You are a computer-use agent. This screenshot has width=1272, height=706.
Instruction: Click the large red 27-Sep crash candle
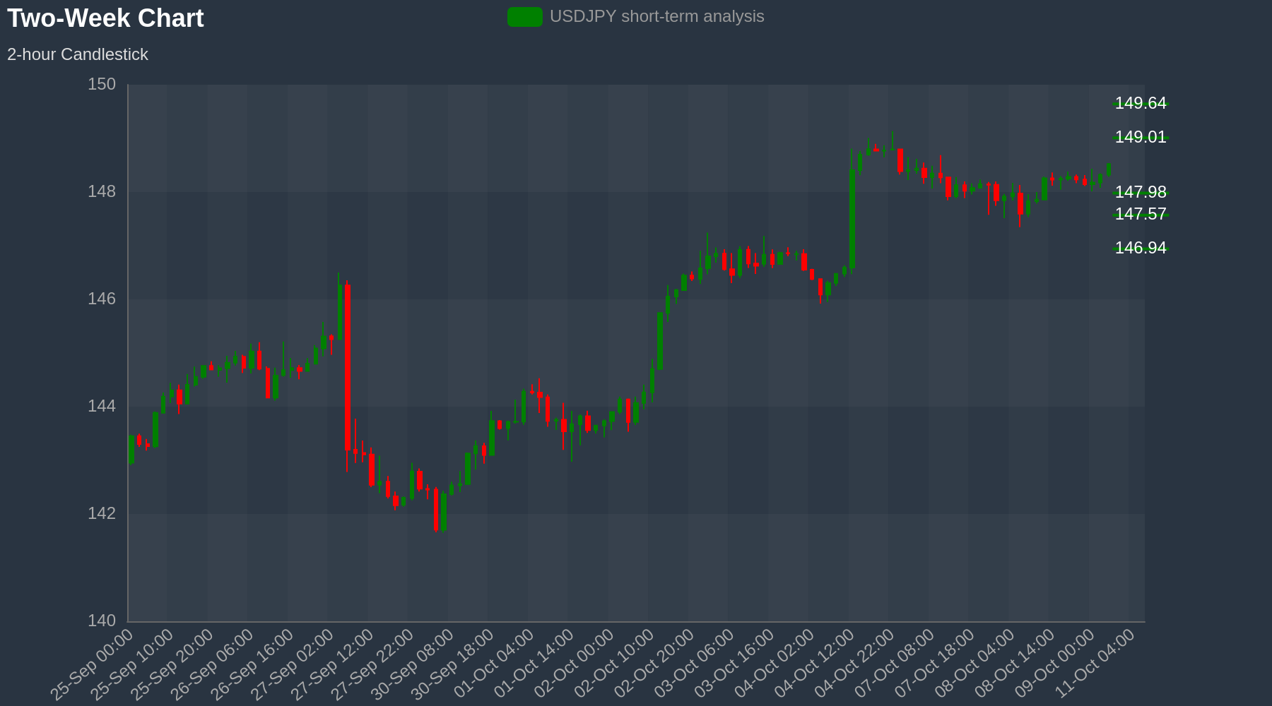[x=347, y=368]
